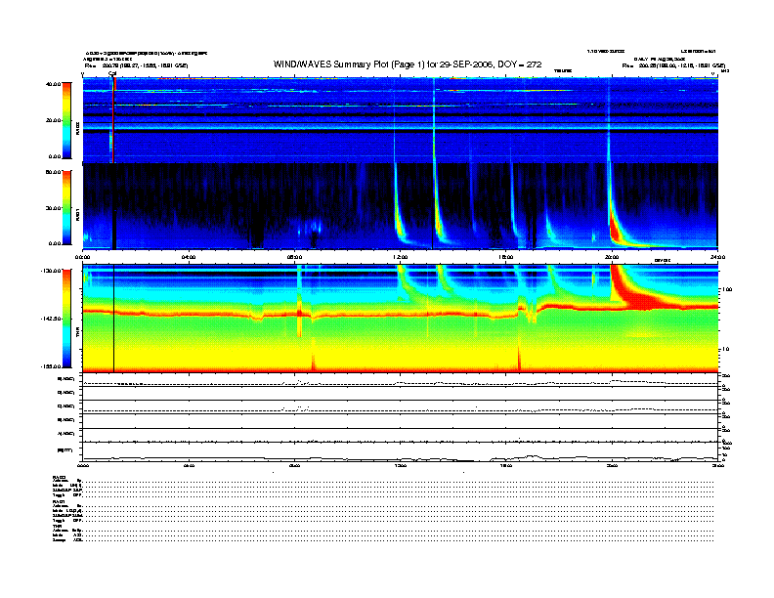The height and width of the screenshot is (598, 774).
Task: Click the 04:00 tick label under RAD1 panel
Action: click(x=189, y=257)
